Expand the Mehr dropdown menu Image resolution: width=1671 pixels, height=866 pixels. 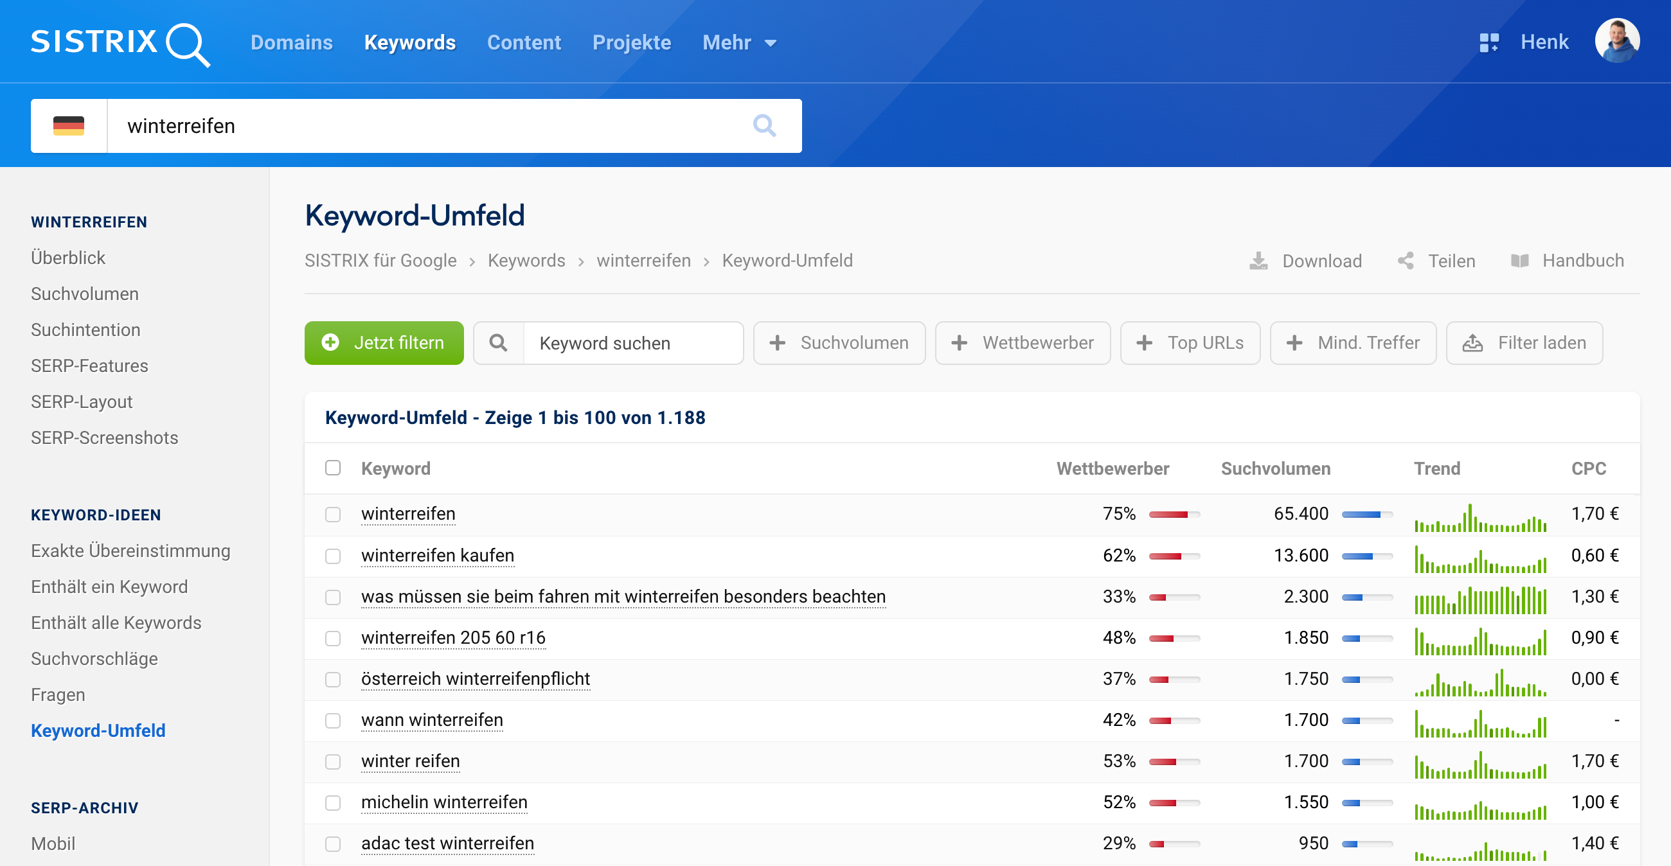pyautogui.click(x=740, y=43)
